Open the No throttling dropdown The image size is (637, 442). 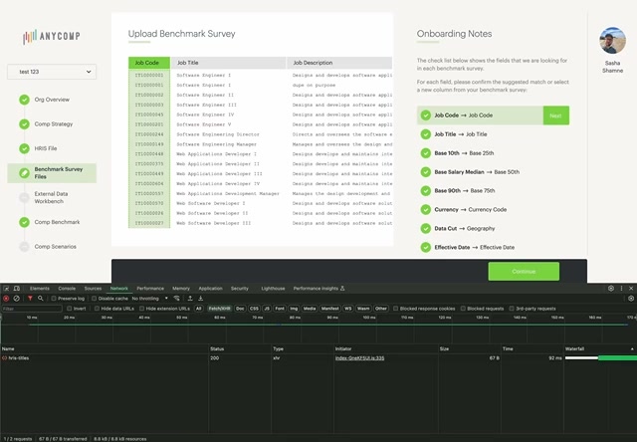click(x=148, y=298)
